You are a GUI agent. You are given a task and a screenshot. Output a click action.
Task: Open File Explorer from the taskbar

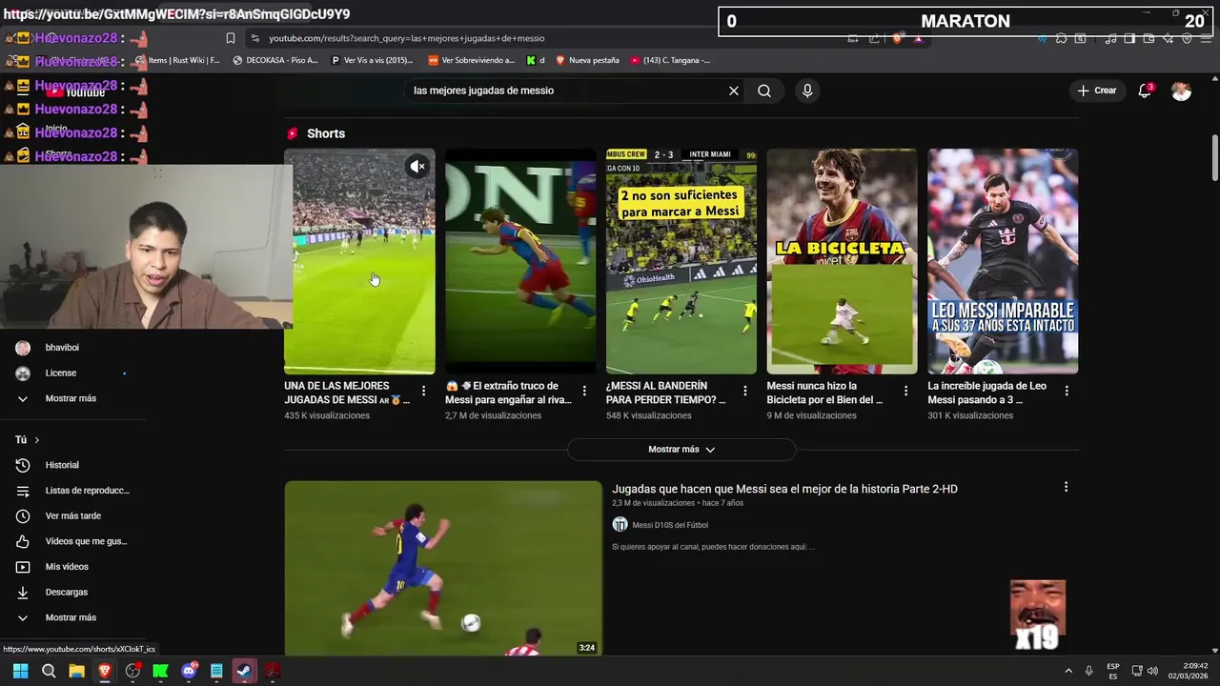[x=76, y=671]
